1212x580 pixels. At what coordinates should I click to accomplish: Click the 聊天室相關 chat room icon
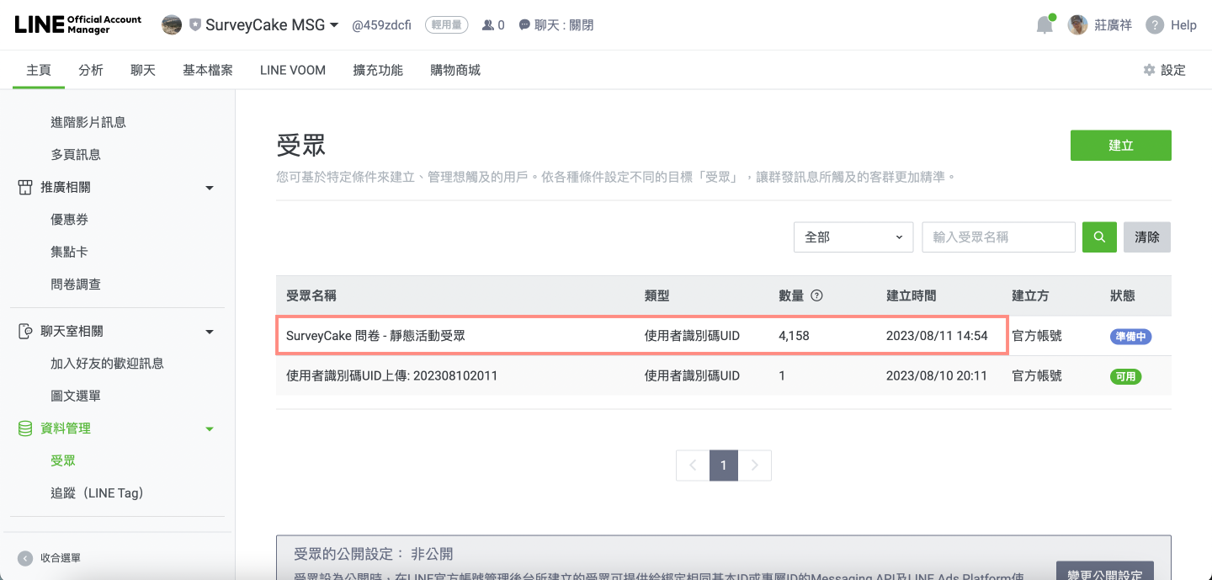pyautogui.click(x=25, y=331)
